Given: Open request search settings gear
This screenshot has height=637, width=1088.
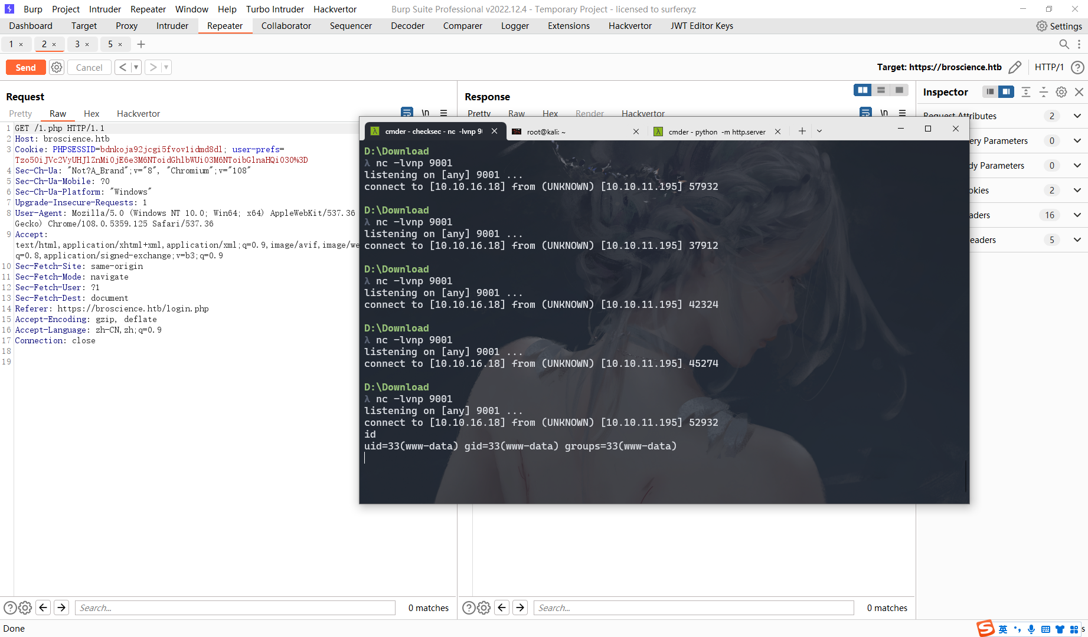Looking at the screenshot, I should click(x=25, y=608).
